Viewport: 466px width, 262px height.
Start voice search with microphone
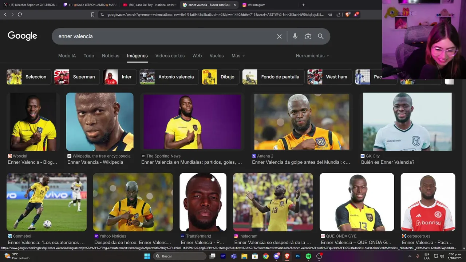click(x=295, y=36)
